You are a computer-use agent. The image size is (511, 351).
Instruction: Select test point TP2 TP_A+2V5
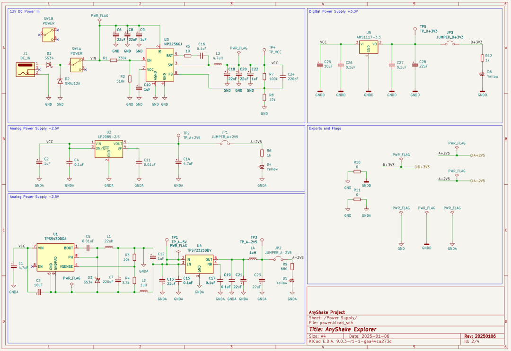tap(178, 135)
